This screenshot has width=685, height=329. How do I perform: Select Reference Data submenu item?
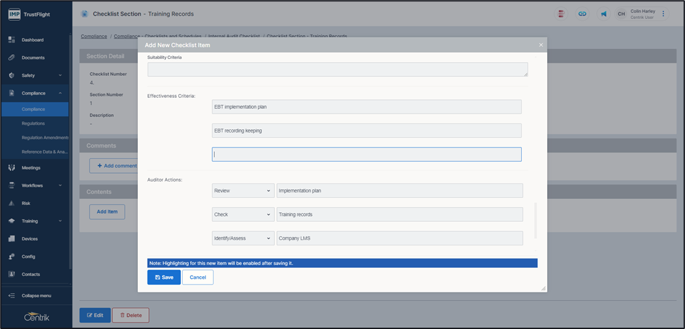pos(44,151)
